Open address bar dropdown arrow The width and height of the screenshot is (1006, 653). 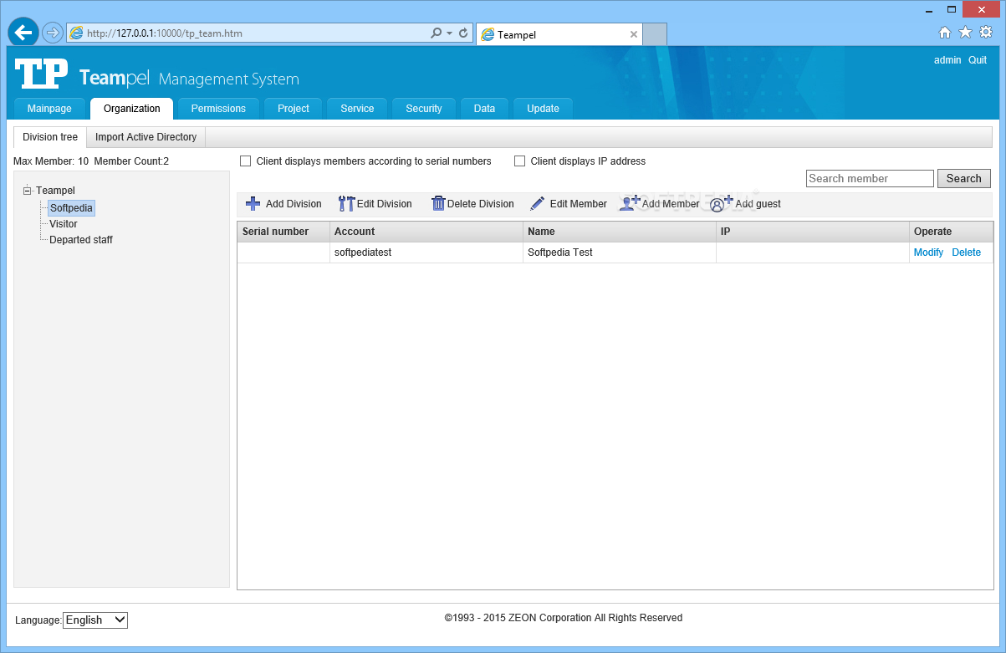[x=450, y=33]
